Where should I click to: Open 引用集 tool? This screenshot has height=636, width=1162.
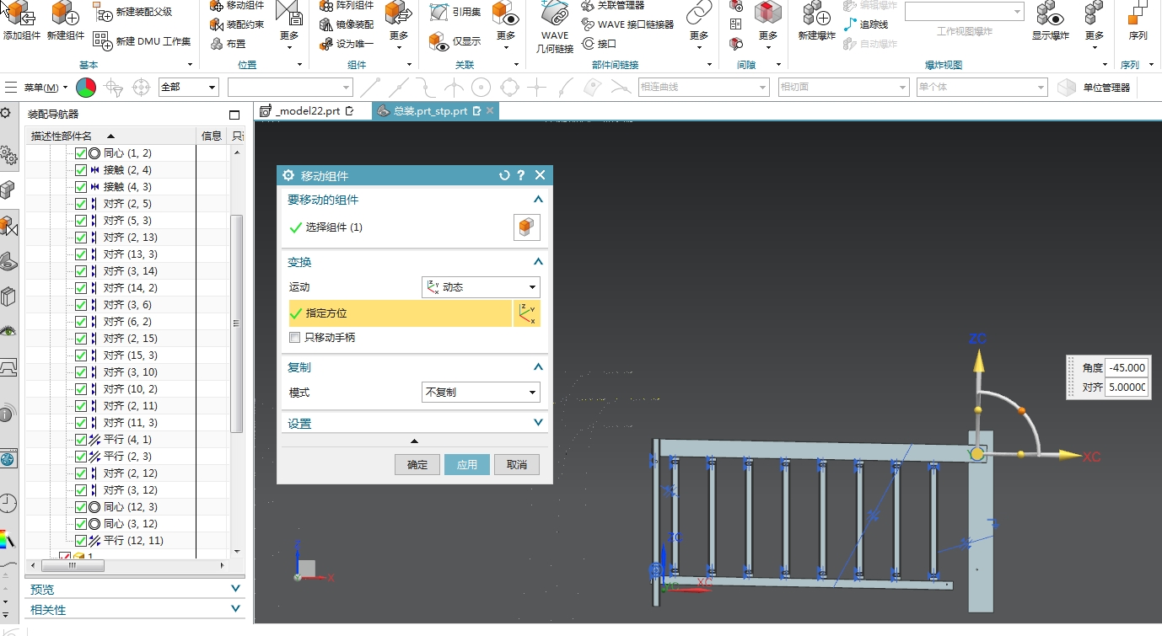click(x=455, y=12)
